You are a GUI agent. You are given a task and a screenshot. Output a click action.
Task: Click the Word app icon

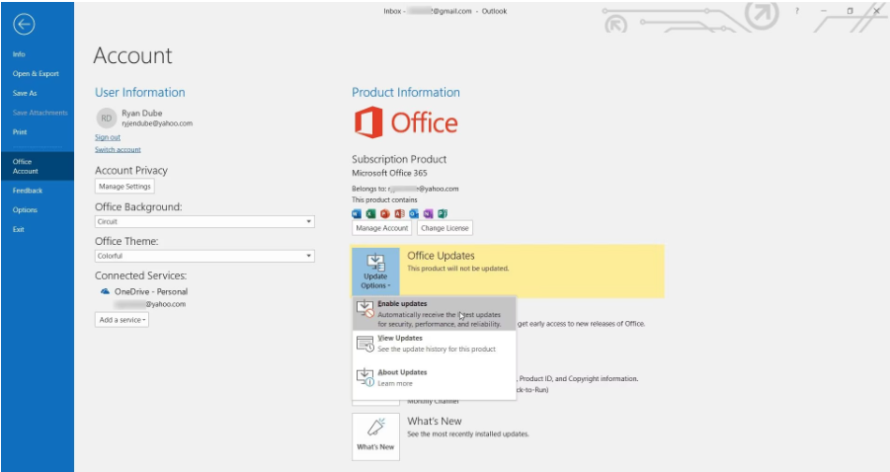(x=357, y=214)
